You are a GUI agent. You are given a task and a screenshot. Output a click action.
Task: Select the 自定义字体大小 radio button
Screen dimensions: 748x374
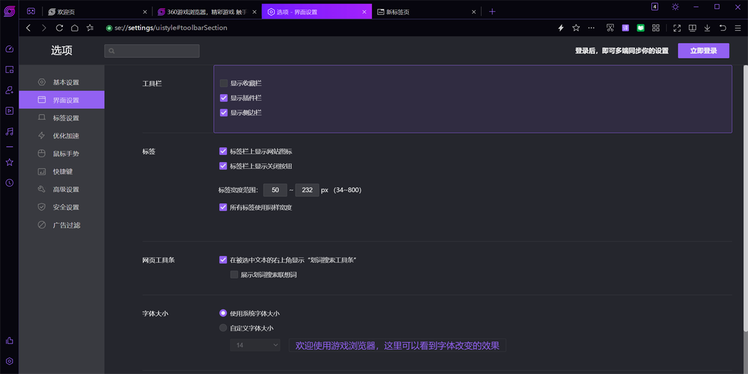point(223,327)
